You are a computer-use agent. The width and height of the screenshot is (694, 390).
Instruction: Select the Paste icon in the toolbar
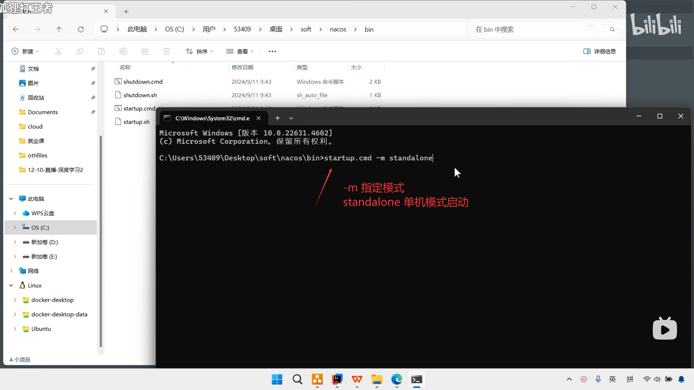pos(102,51)
